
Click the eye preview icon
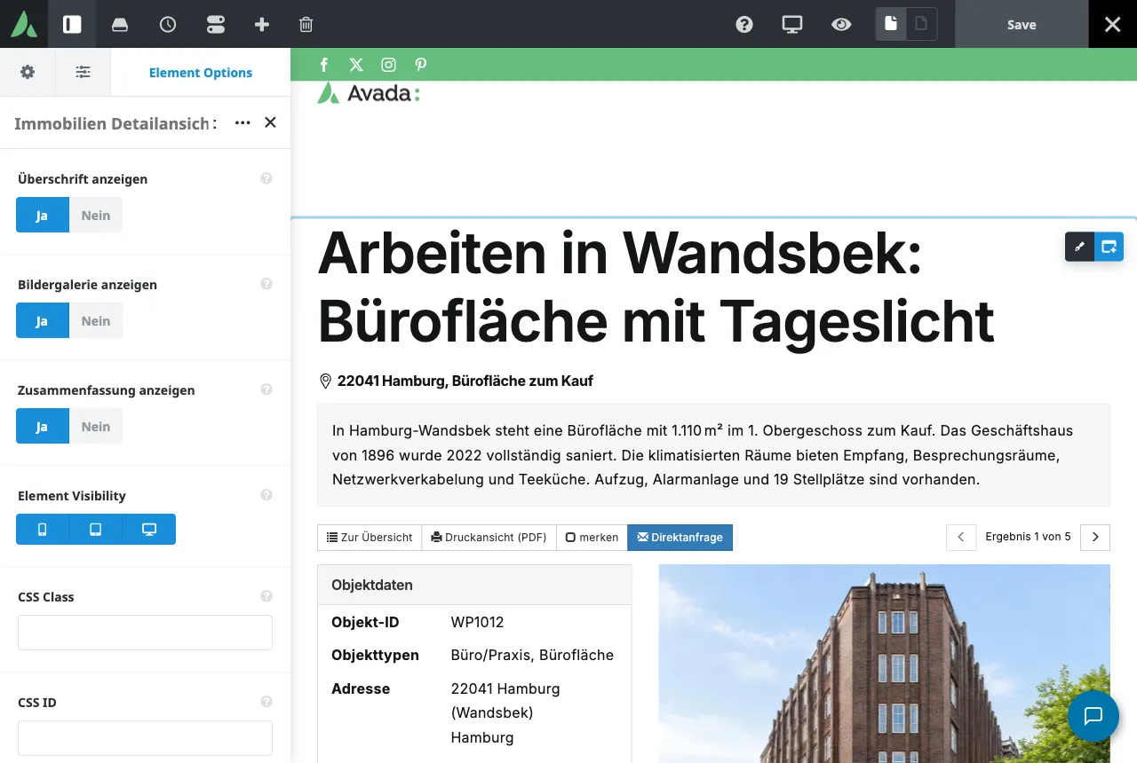coord(841,25)
